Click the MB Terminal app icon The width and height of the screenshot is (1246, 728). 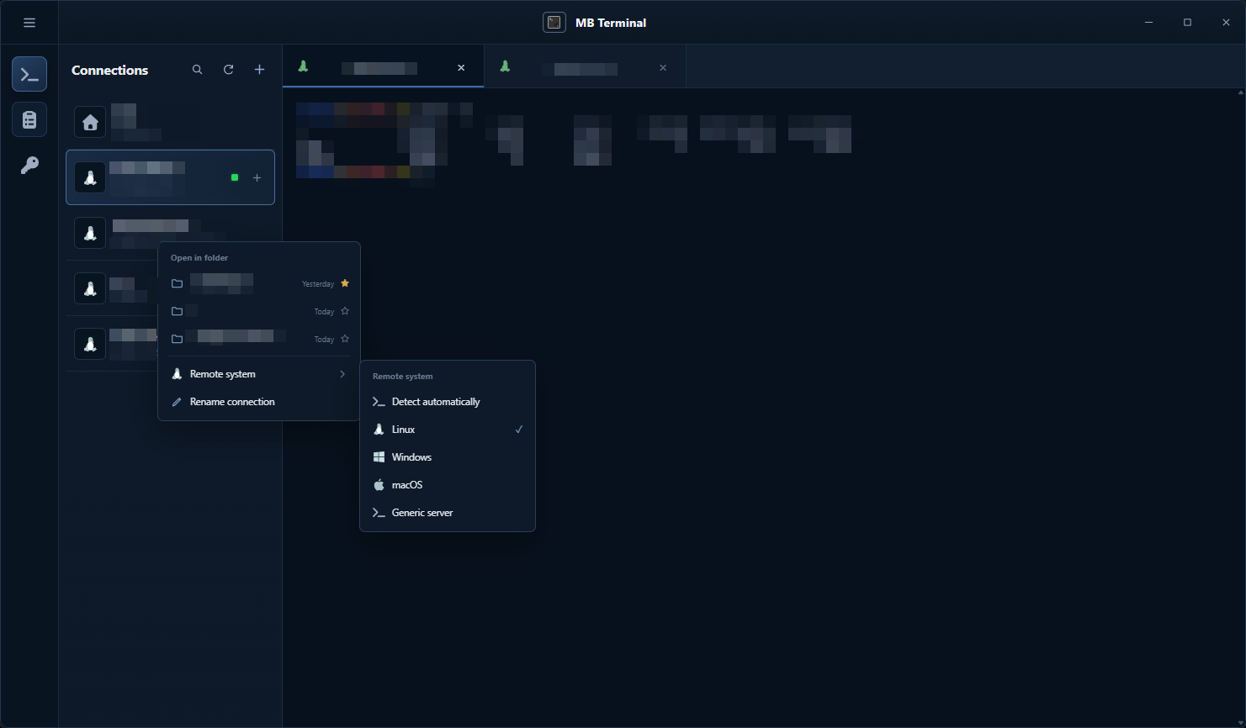(x=554, y=23)
